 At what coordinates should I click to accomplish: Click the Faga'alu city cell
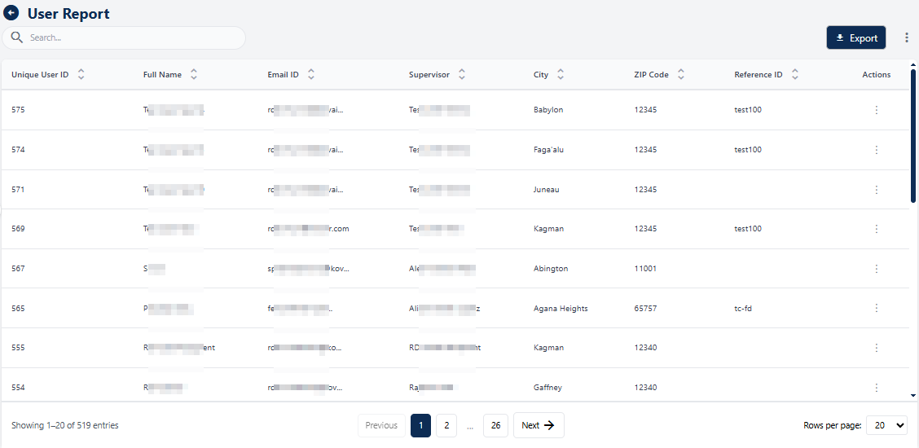tap(548, 150)
